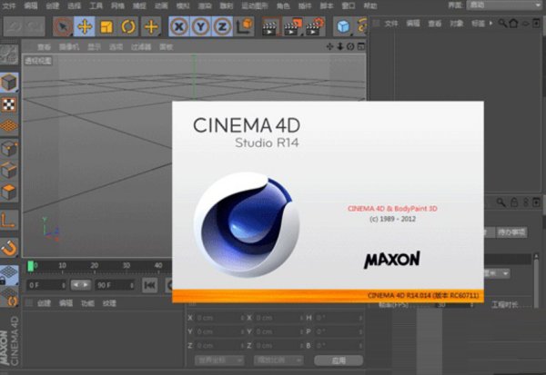
Task: Open the 过滤器 viewport menu
Action: click(x=141, y=47)
